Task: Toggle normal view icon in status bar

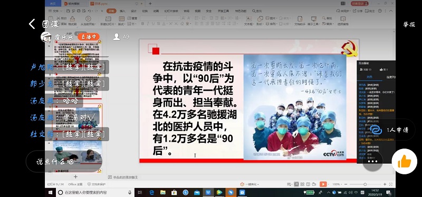Action: [x=296, y=184]
